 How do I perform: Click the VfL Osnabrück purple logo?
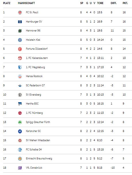[20, 168]
